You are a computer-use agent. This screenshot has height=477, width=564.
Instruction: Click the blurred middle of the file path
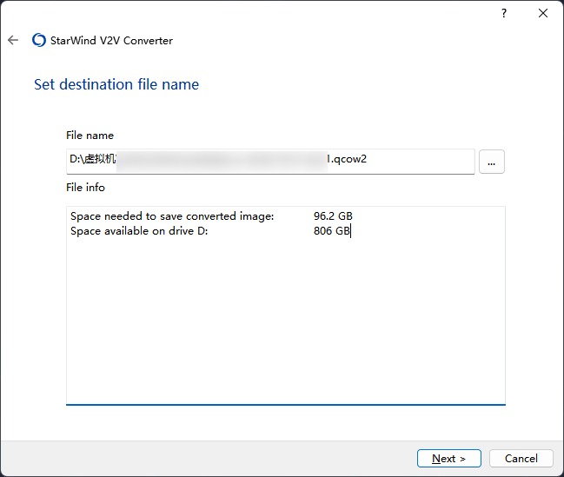[x=222, y=160]
